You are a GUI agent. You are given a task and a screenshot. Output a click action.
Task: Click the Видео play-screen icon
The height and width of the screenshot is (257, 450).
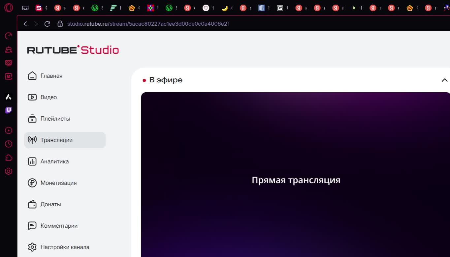tap(32, 97)
